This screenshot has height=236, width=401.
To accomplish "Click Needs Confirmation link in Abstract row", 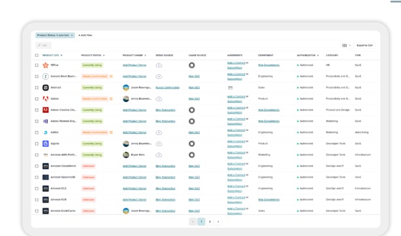I will [x=168, y=88].
